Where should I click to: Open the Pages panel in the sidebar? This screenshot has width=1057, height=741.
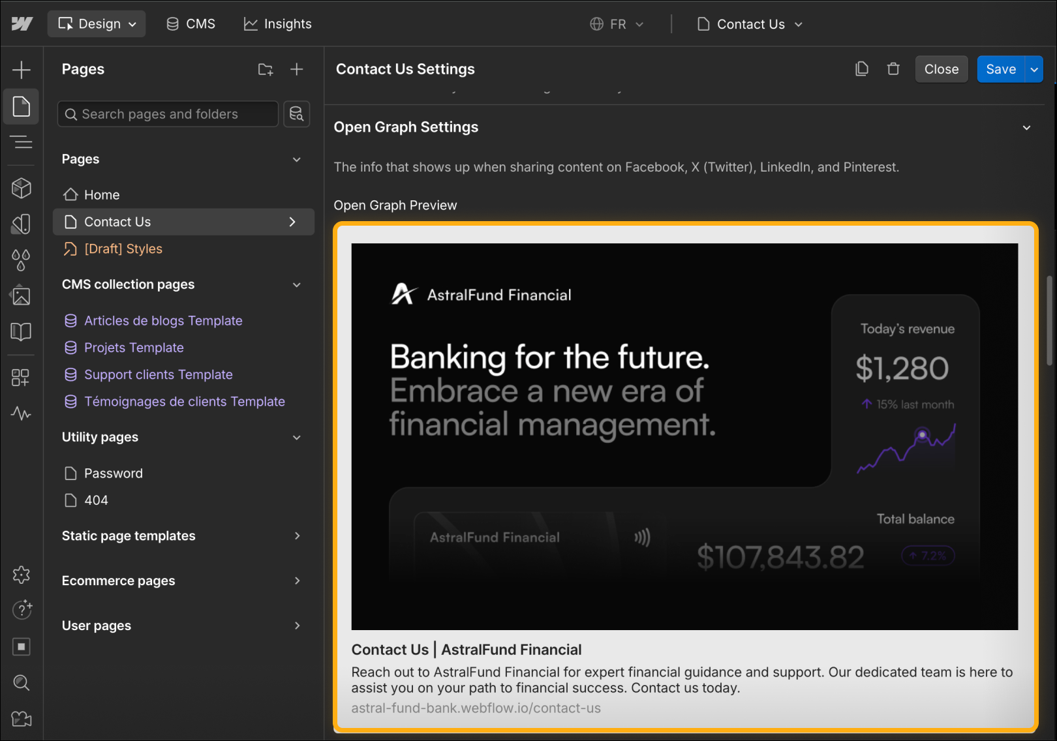[22, 106]
